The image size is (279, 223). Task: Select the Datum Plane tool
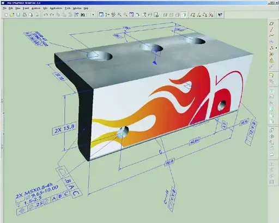point(271,23)
